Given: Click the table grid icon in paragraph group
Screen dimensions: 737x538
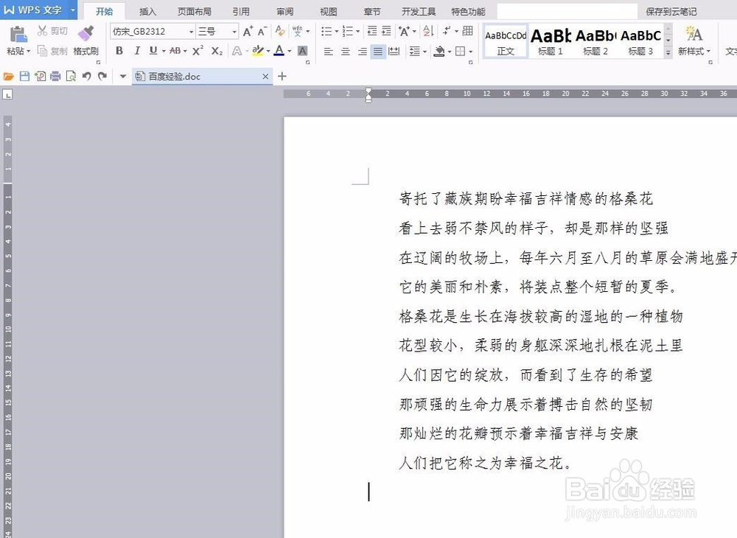Looking at the screenshot, I should click(468, 32).
